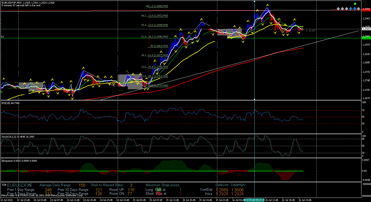The height and width of the screenshot is (202, 371).
Task: Click the 1.2805 price axis label
Action: pos(366,63)
